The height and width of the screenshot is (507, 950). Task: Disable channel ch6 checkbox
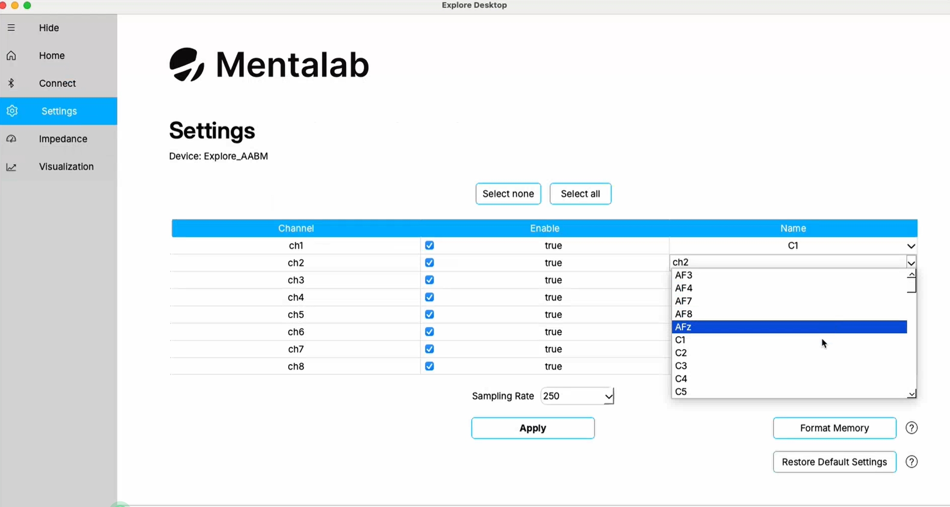point(429,332)
